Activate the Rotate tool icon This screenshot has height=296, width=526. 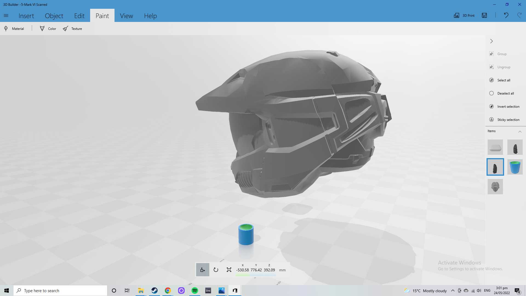point(216,270)
